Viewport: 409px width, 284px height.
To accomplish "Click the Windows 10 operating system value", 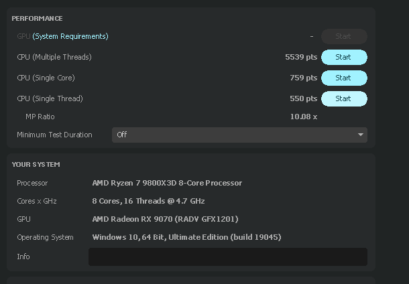I will [186, 237].
